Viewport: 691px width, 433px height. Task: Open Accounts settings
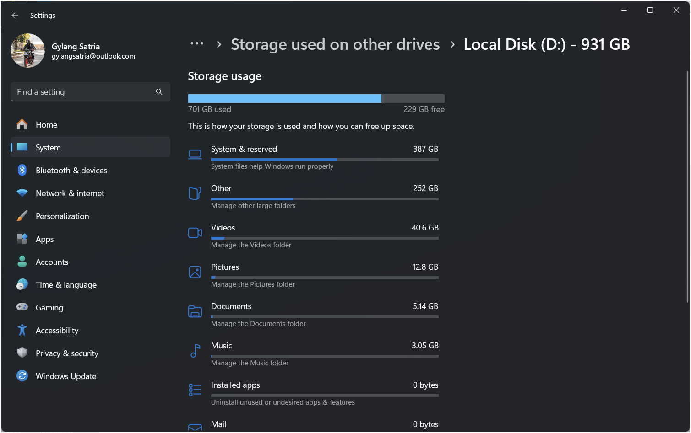click(x=90, y=262)
